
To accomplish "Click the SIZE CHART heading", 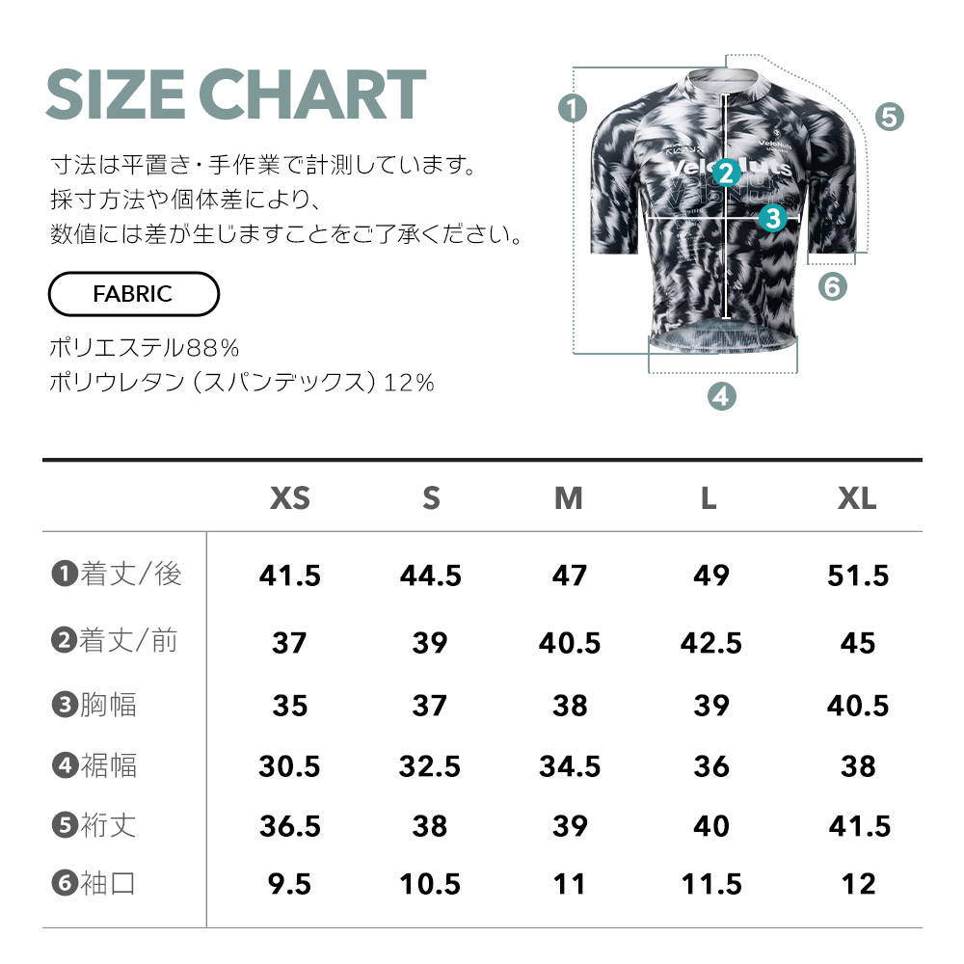I will tap(236, 94).
